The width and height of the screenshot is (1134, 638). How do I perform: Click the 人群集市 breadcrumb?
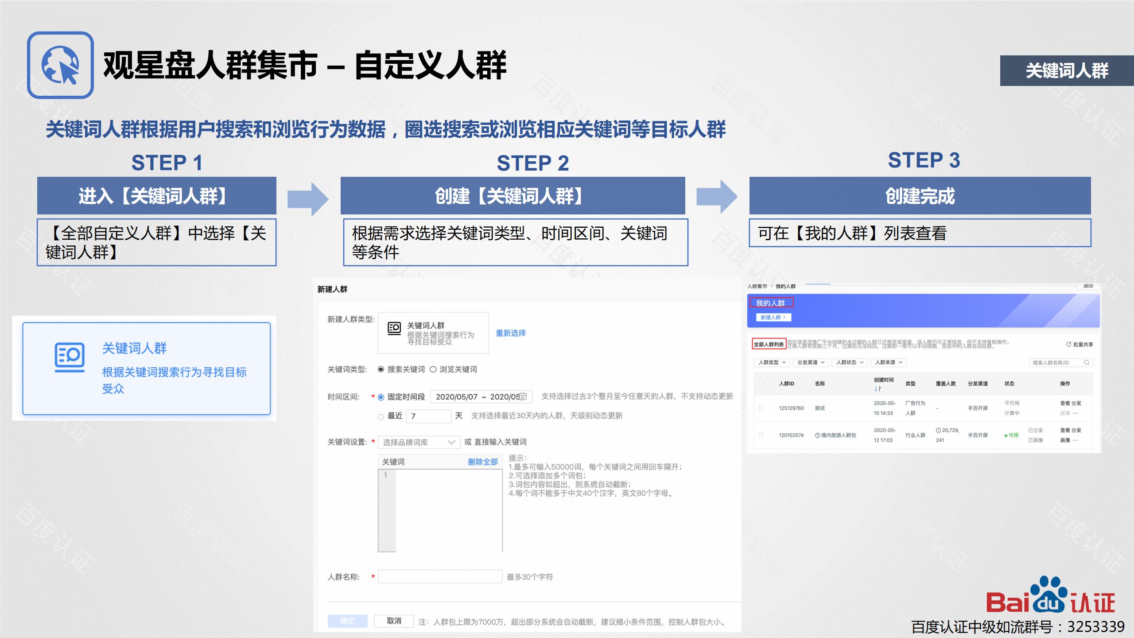(x=757, y=286)
